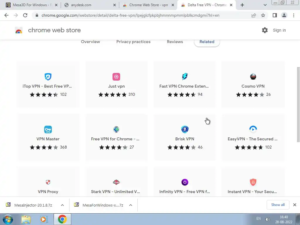The image size is (300, 225).
Task: Click 'Stark VPN - Unlimited V...' title
Action: pyautogui.click(x=115, y=192)
